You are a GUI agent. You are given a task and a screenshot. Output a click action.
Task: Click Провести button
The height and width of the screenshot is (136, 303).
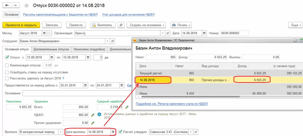(76, 25)
